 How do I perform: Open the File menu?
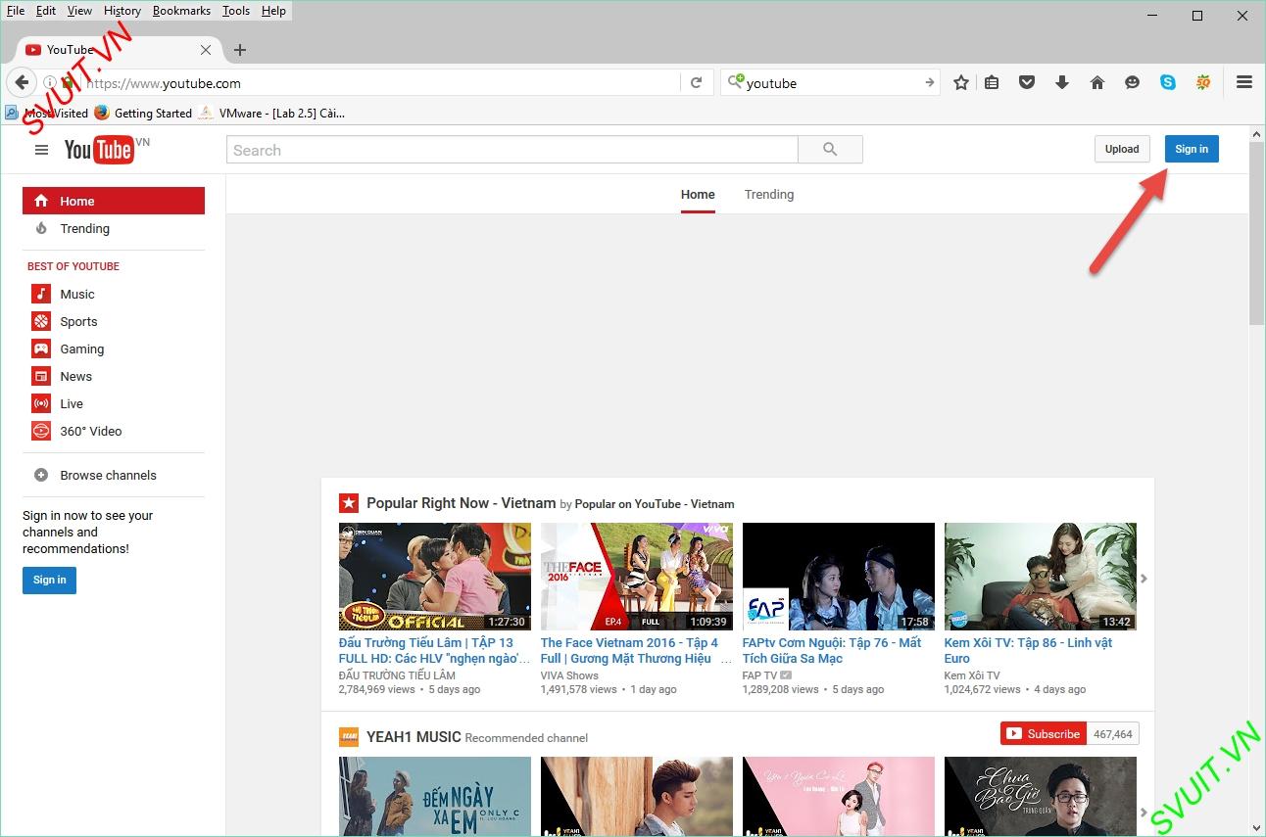click(x=16, y=11)
